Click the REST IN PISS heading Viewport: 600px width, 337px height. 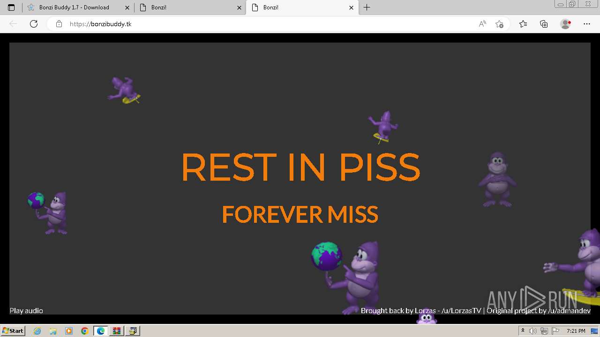300,167
